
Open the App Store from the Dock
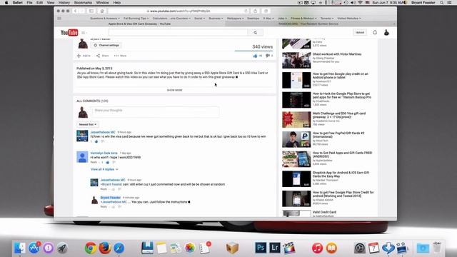click(34, 248)
